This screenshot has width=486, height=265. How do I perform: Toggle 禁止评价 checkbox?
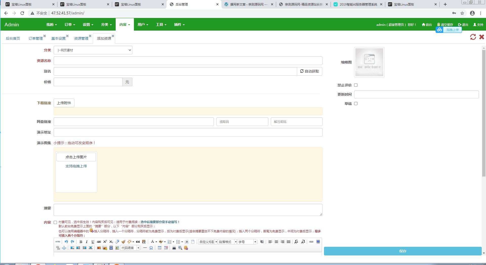click(356, 85)
